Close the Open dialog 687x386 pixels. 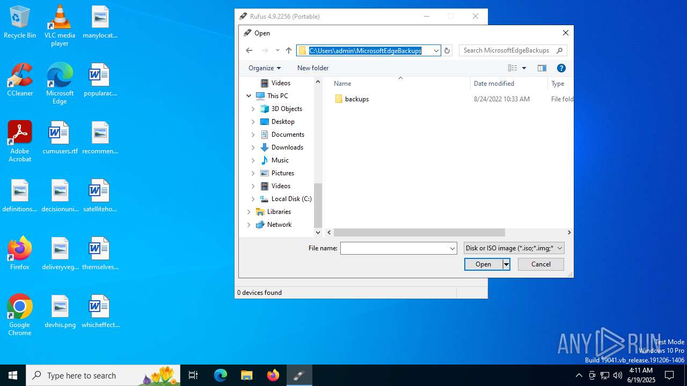(x=565, y=33)
